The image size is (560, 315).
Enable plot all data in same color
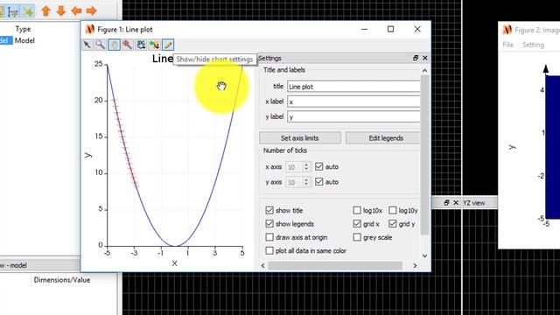[269, 251]
